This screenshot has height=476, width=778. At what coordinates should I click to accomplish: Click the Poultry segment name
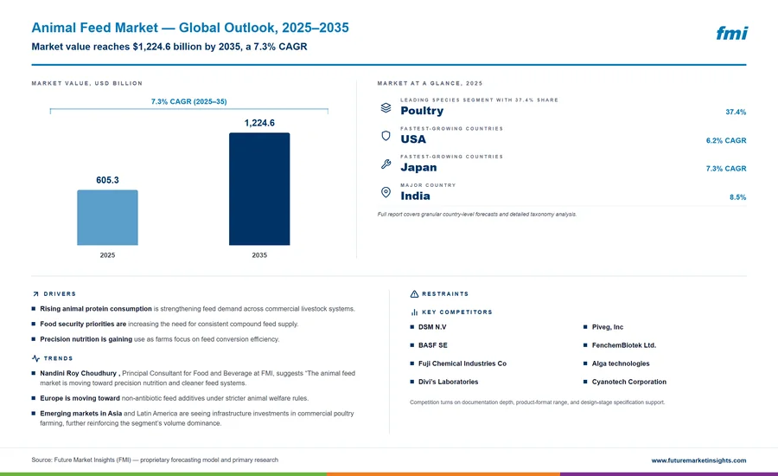pyautogui.click(x=422, y=111)
